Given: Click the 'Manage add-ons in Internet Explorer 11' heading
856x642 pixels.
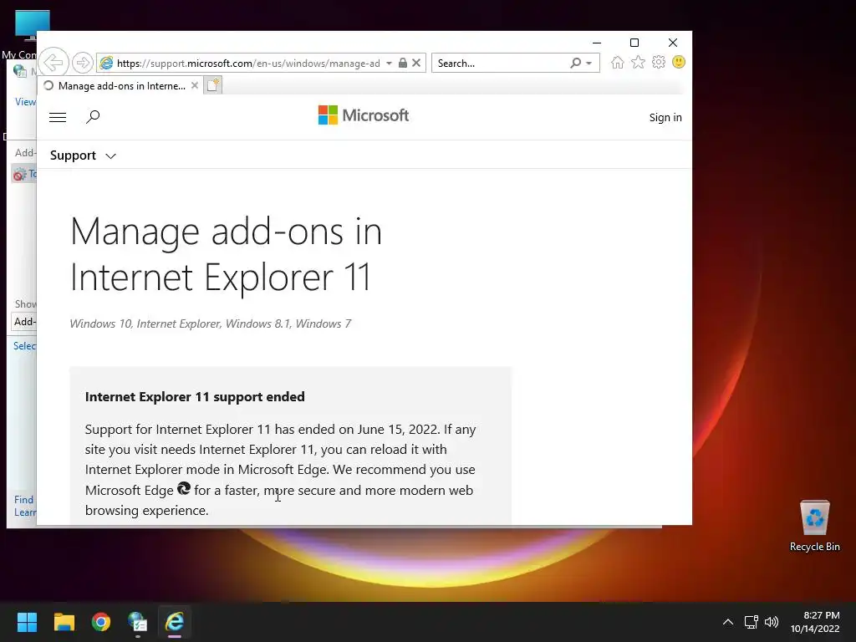Looking at the screenshot, I should (226, 254).
